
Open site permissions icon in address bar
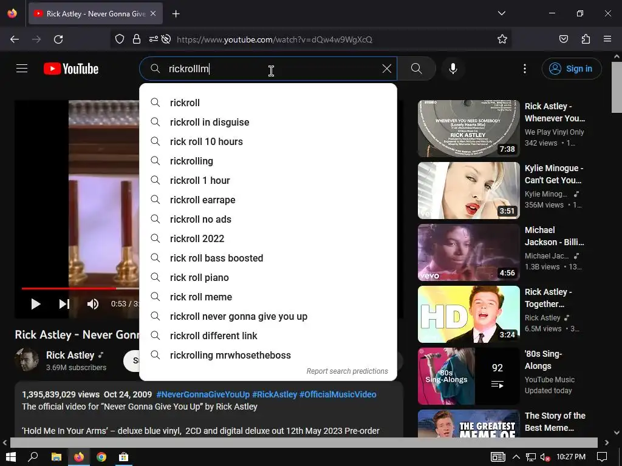point(154,39)
